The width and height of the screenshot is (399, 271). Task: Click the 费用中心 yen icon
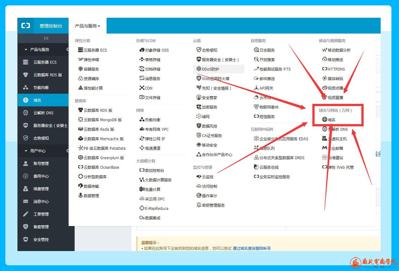(26, 176)
